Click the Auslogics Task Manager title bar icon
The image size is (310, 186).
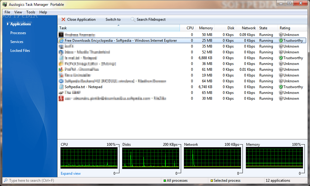pyautogui.click(x=5, y=4)
